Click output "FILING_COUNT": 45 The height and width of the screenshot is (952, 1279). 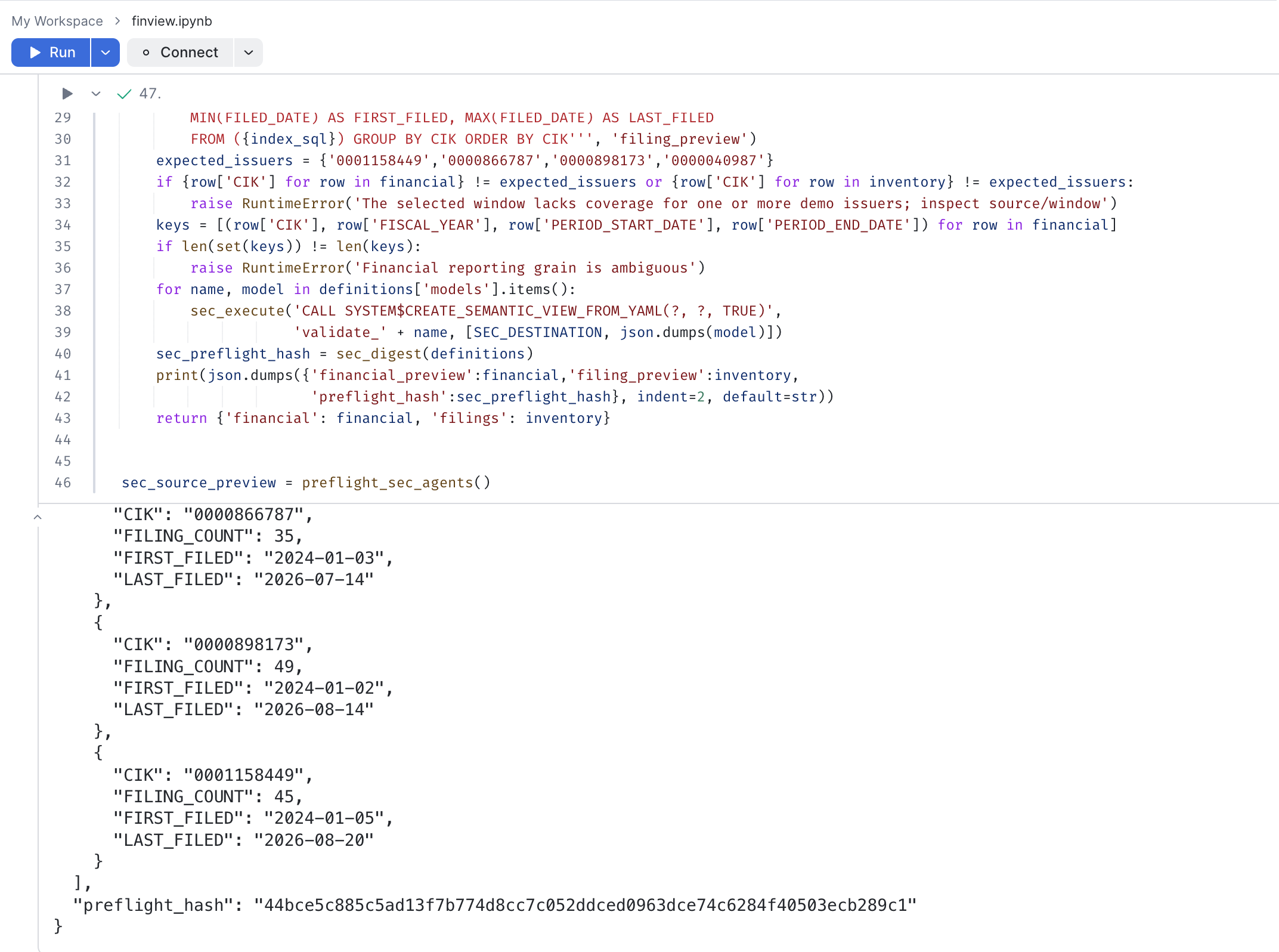(208, 796)
